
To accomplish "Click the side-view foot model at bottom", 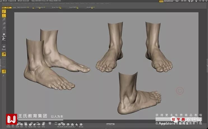I will [139, 93].
